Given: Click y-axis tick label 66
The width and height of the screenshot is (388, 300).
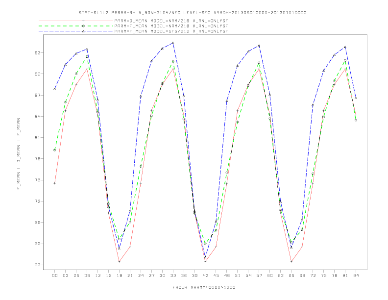Looking at the screenshot, I should 38,244.
